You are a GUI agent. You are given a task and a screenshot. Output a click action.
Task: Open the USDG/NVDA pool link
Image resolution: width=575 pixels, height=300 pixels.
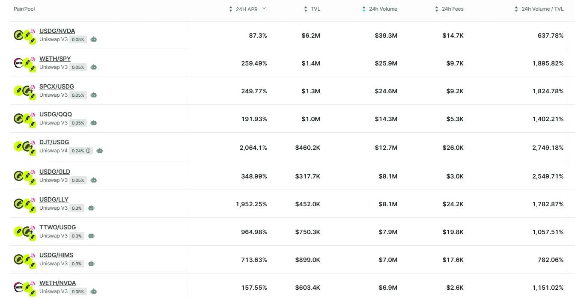pos(57,31)
